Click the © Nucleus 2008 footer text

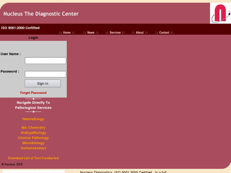pyautogui.click(x=12, y=164)
